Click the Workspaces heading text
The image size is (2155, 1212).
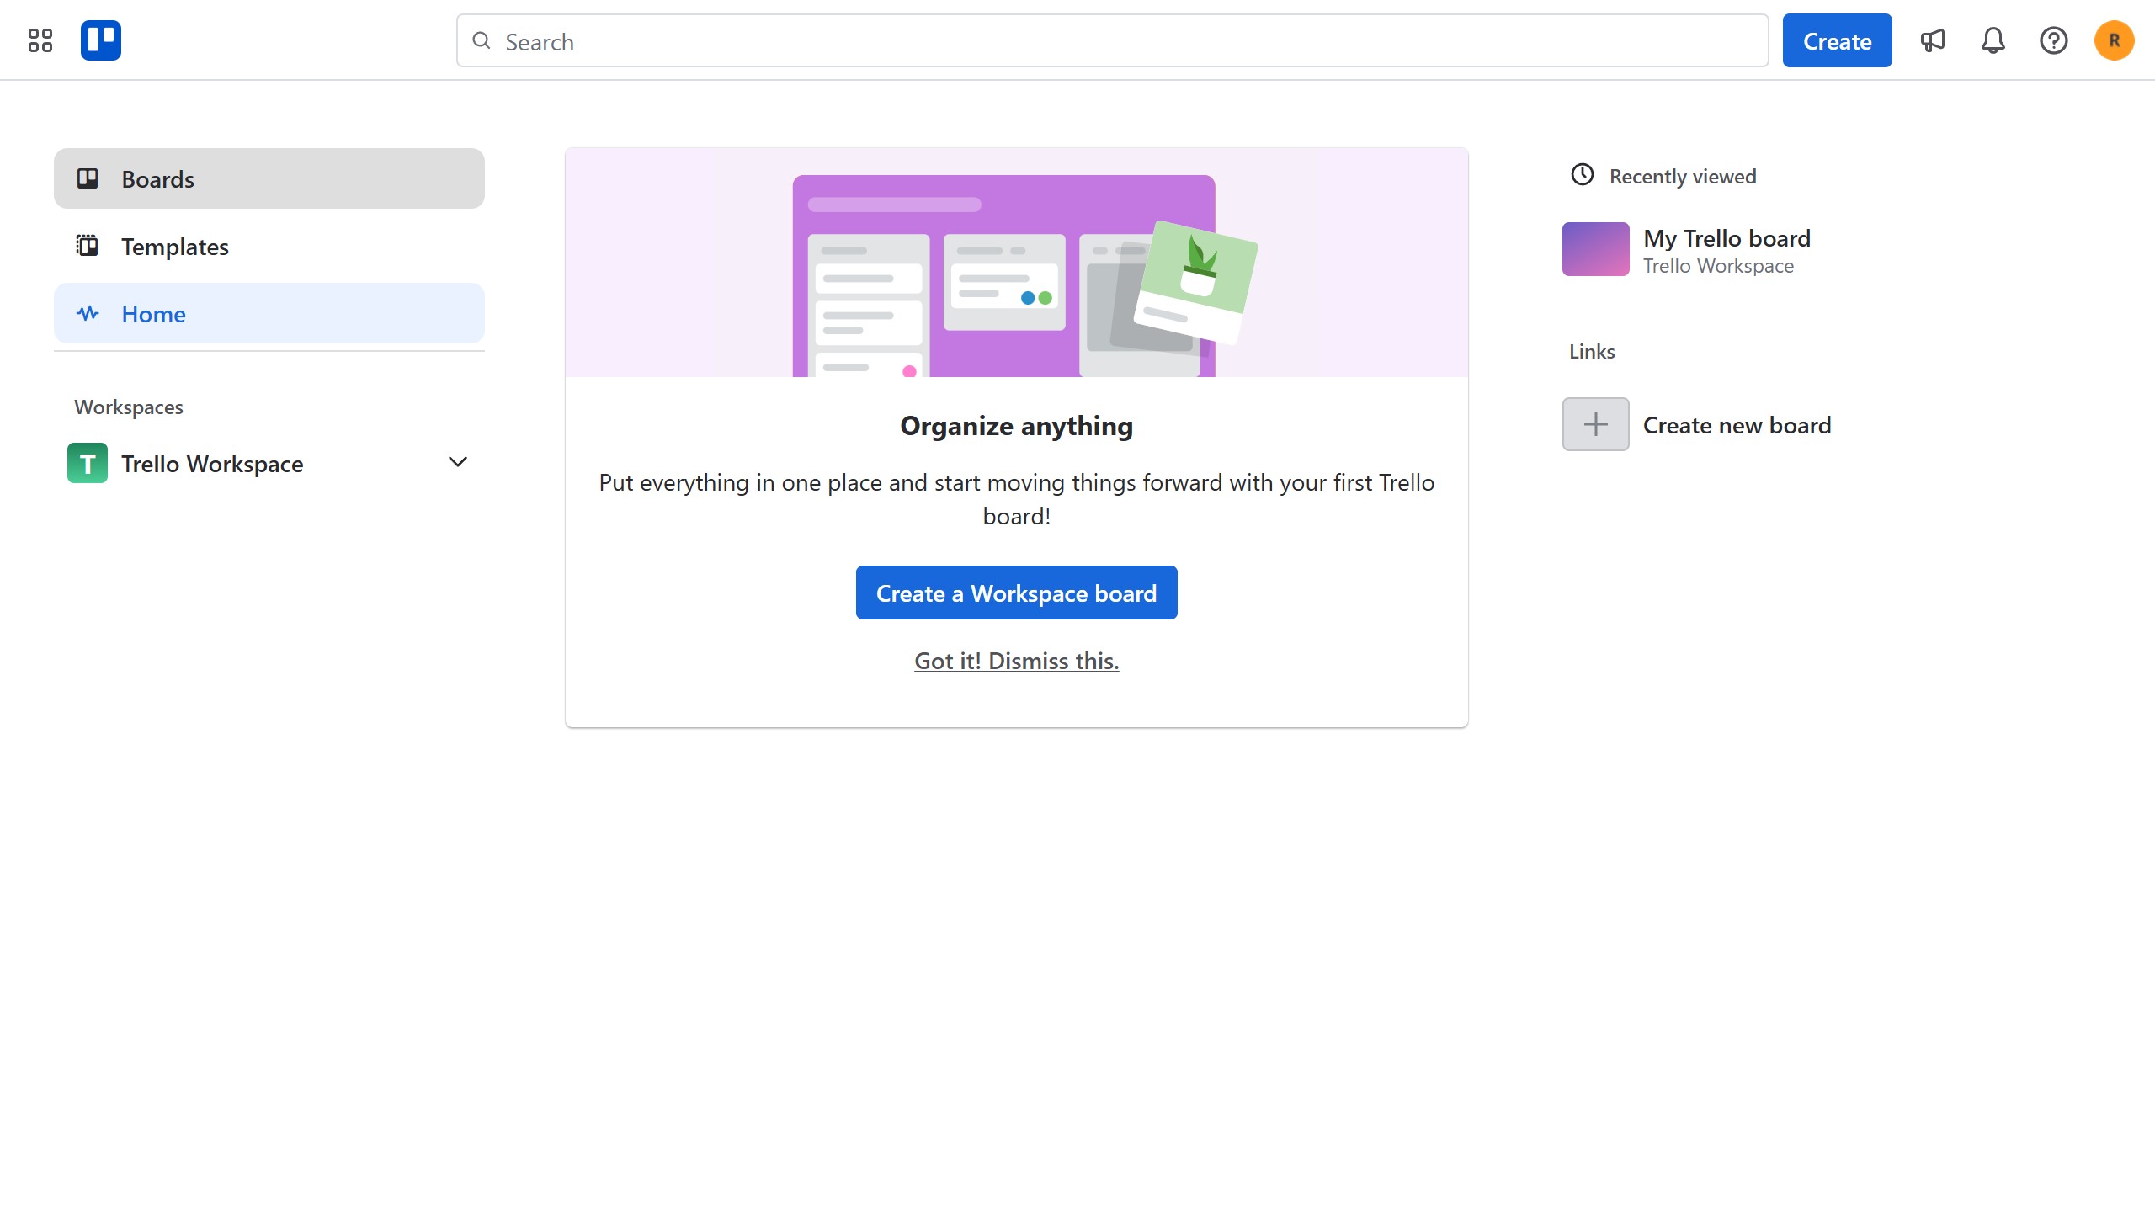click(129, 407)
